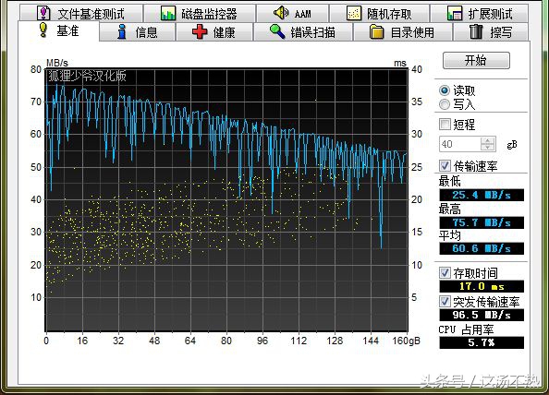Click the Error Scan magnifier icon
Image resolution: width=549 pixels, height=395 pixels.
pyautogui.click(x=277, y=31)
